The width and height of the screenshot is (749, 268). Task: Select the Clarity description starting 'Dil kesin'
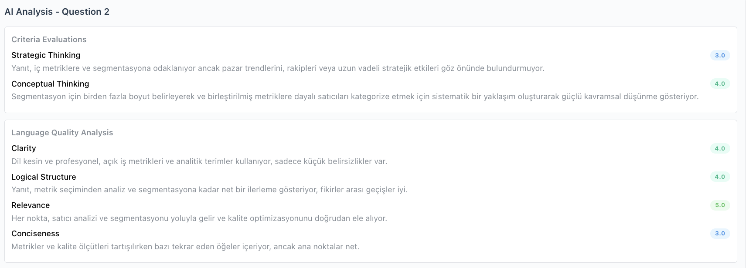pyautogui.click(x=199, y=161)
